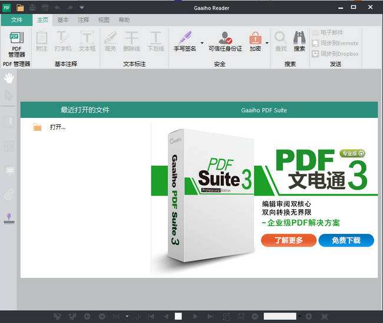The image size is (383, 323).
Task: Click the redo arrow in quick access bar
Action: pos(70,8)
